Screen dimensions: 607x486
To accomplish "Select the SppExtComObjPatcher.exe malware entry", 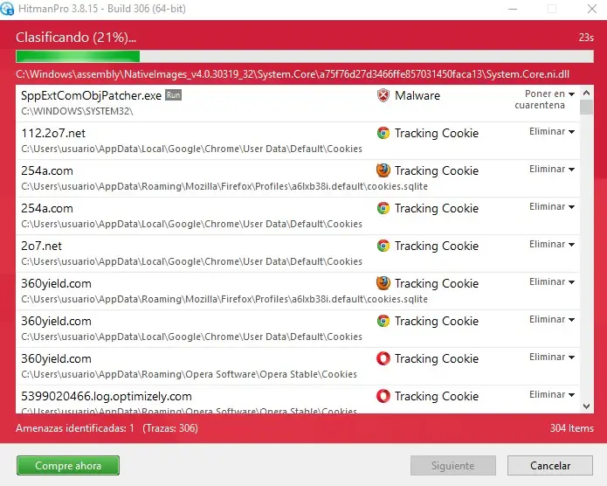I will point(175,103).
